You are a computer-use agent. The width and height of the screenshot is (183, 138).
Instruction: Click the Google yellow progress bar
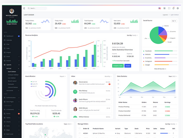tap(162, 65)
